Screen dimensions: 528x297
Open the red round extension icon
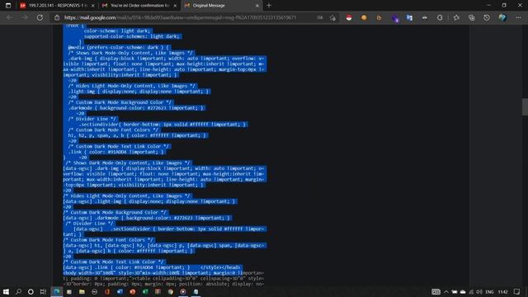point(349,17)
